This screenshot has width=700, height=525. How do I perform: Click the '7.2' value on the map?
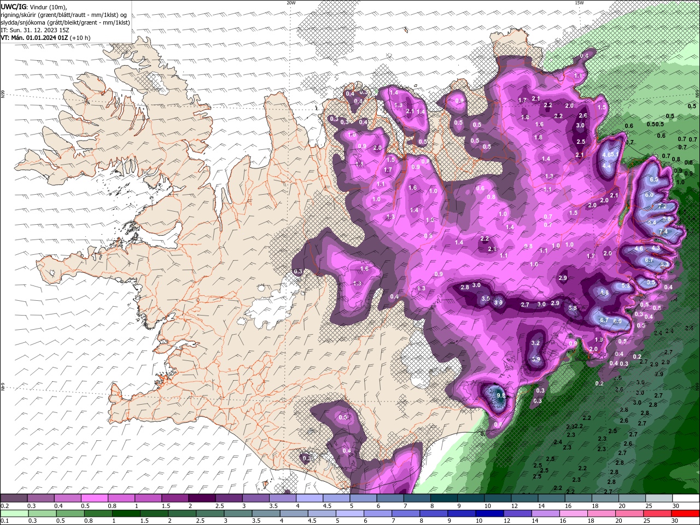click(x=662, y=207)
